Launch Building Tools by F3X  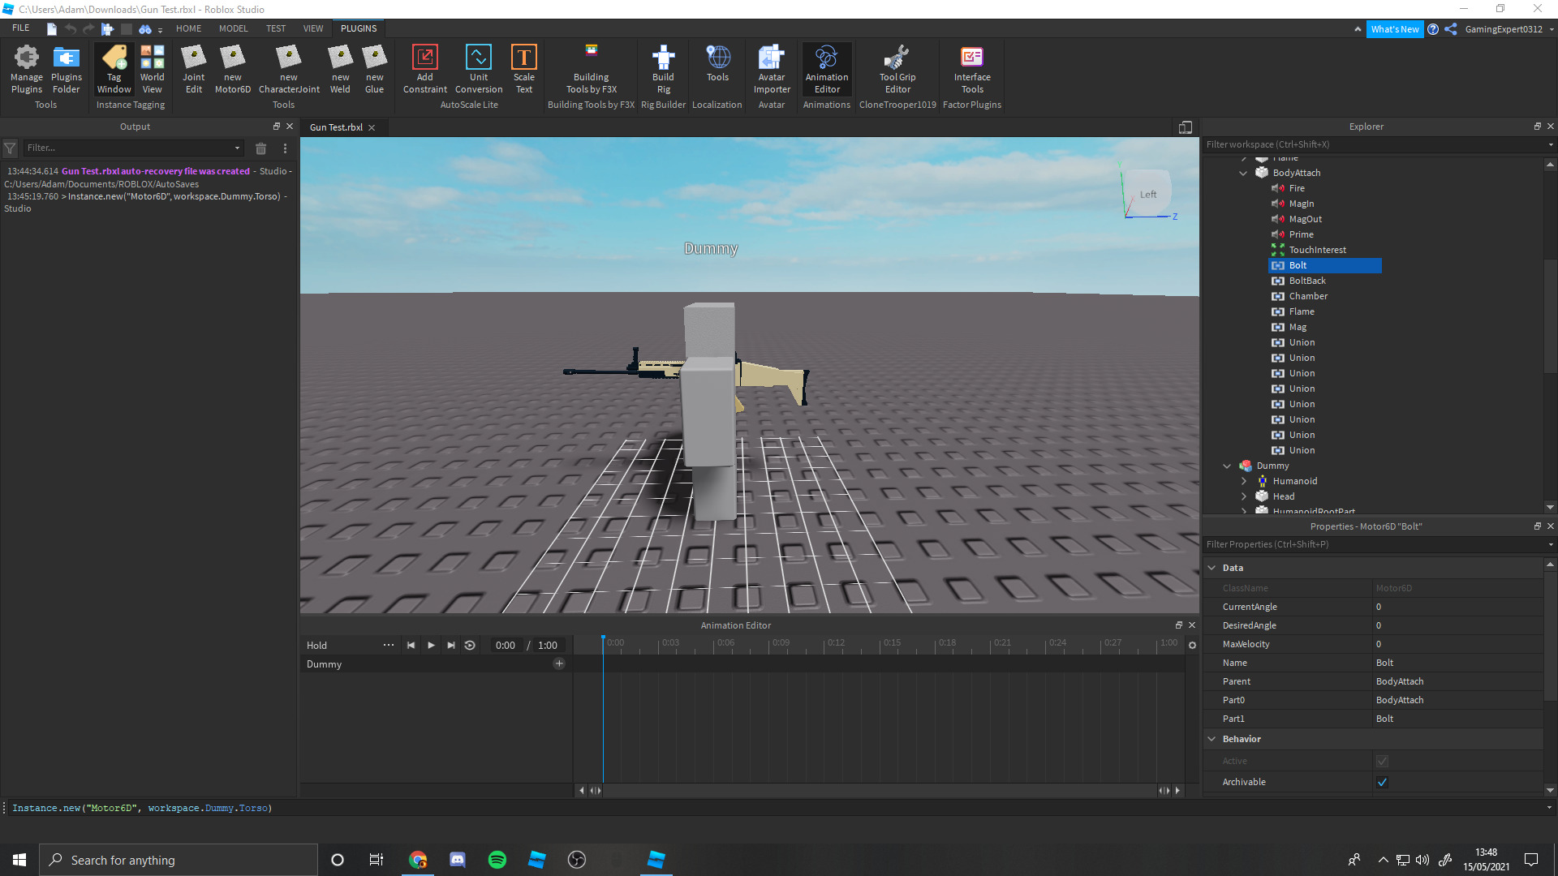(x=591, y=69)
